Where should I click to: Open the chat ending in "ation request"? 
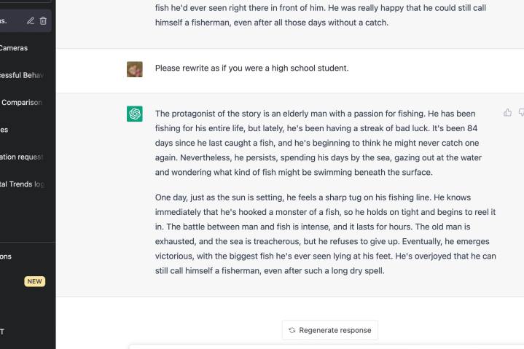pyautogui.click(x=23, y=157)
